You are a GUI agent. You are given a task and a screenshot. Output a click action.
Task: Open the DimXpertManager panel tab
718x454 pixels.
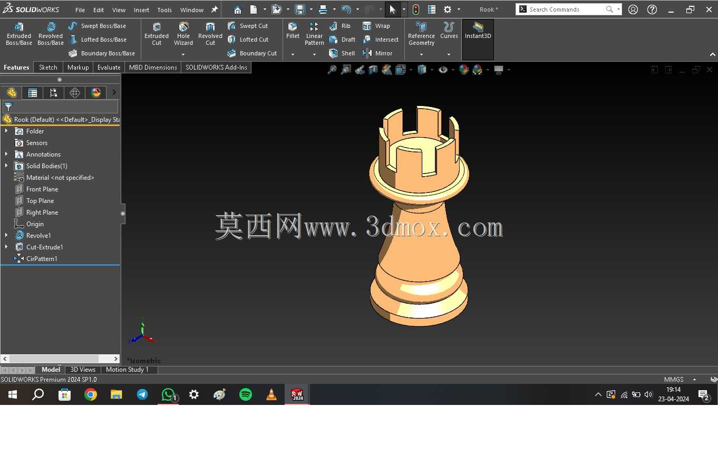coord(75,93)
